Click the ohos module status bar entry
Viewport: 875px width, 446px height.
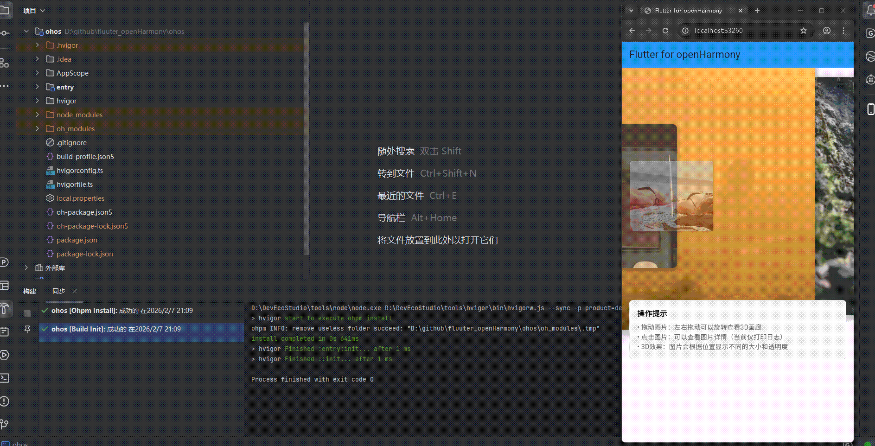15,443
